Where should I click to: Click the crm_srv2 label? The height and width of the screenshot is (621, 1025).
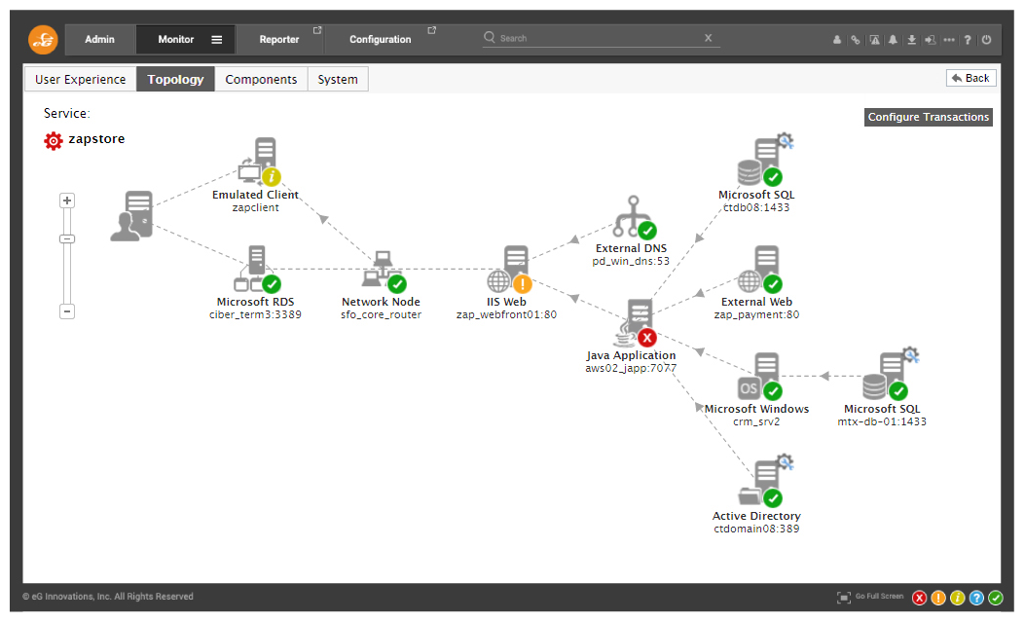click(756, 422)
